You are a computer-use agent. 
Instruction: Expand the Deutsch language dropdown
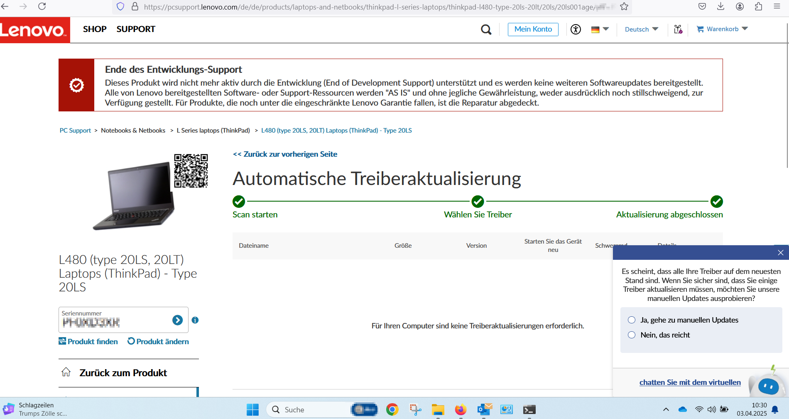point(642,29)
